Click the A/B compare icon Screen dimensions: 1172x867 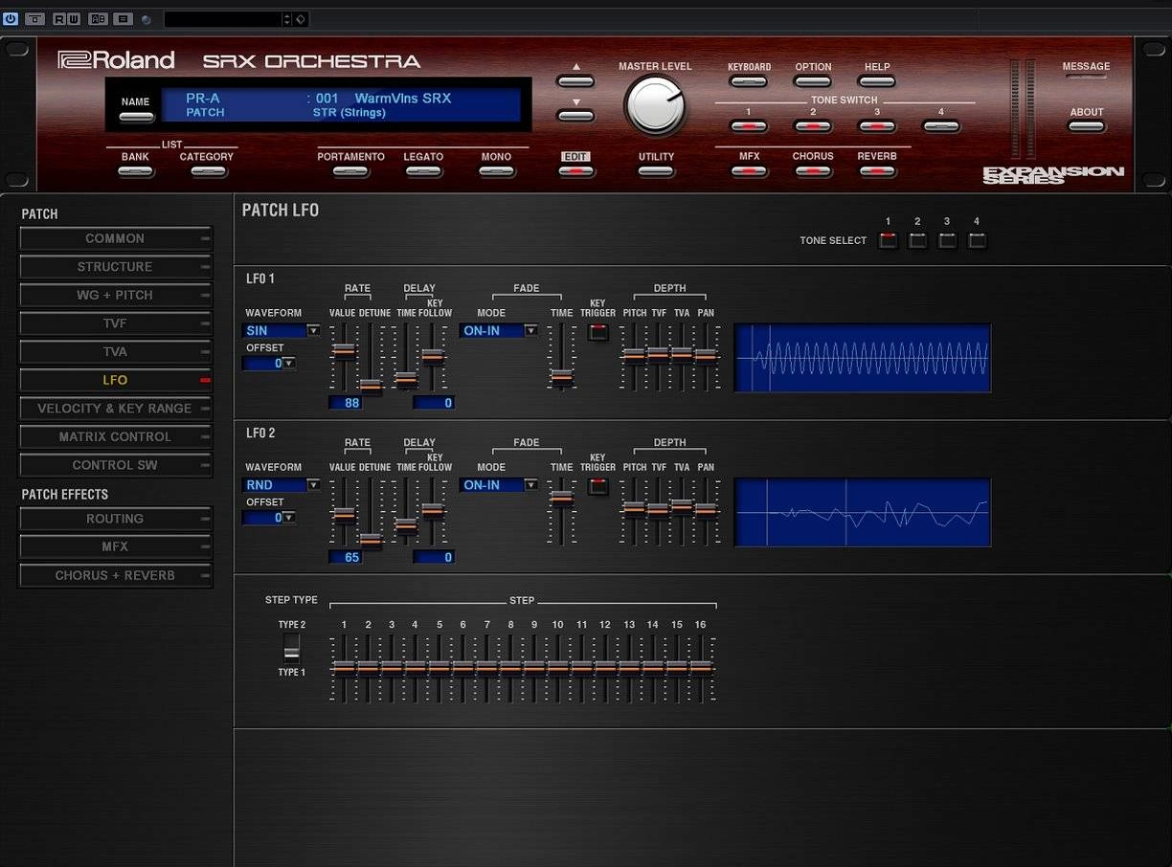pyautogui.click(x=98, y=19)
